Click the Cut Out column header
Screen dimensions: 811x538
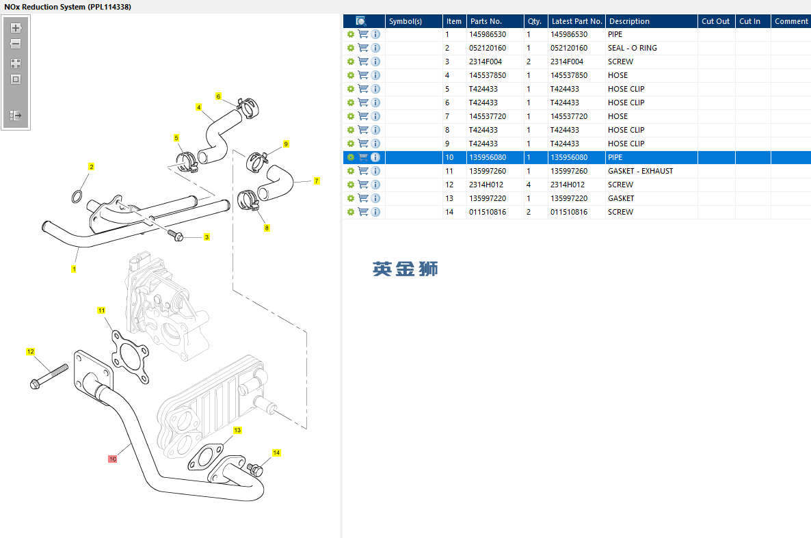pyautogui.click(x=717, y=21)
